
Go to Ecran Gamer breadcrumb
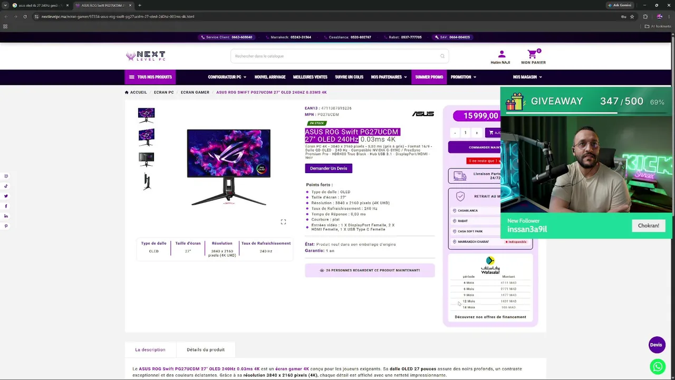tap(195, 92)
